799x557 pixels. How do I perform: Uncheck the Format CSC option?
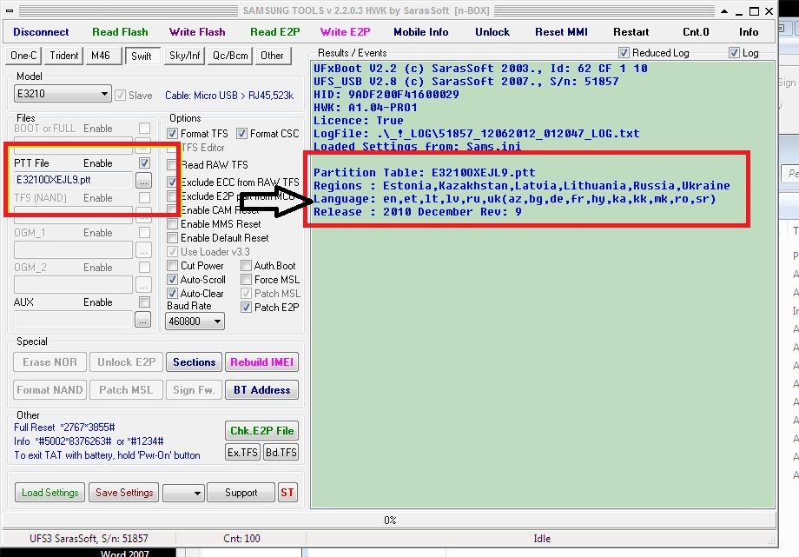241,134
